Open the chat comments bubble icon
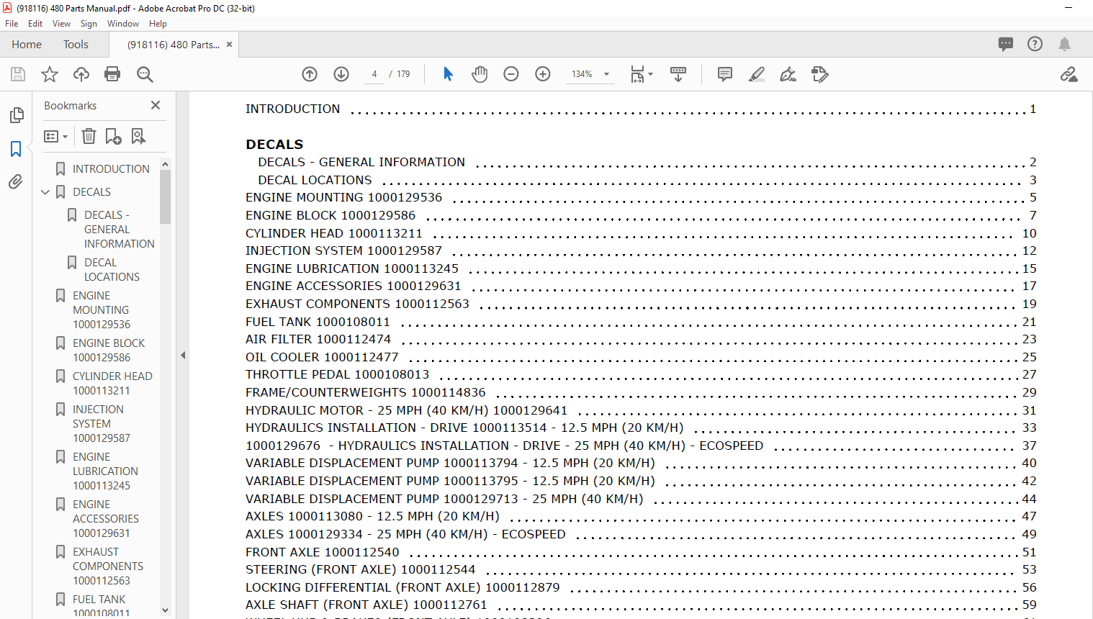This screenshot has width=1093, height=619. pyautogui.click(x=1006, y=45)
